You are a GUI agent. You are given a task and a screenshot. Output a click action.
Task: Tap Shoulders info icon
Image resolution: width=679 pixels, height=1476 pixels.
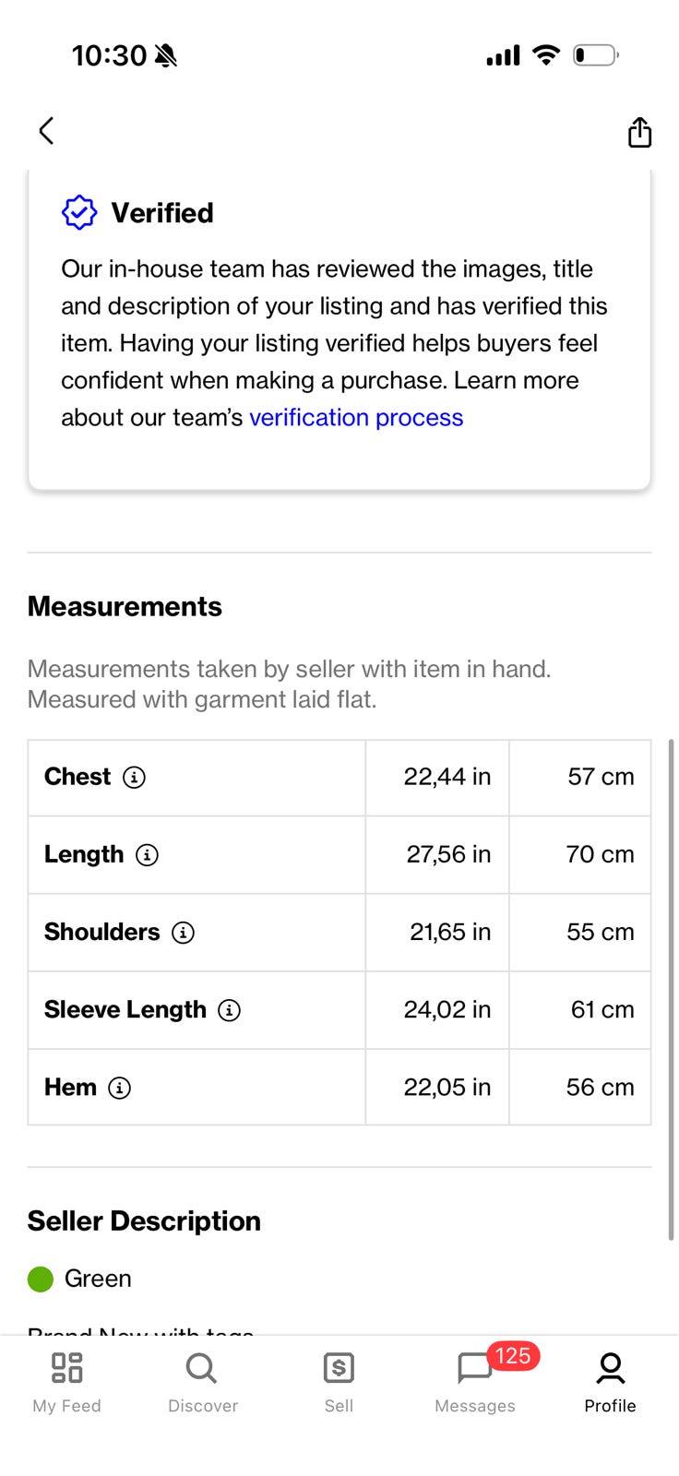[184, 933]
